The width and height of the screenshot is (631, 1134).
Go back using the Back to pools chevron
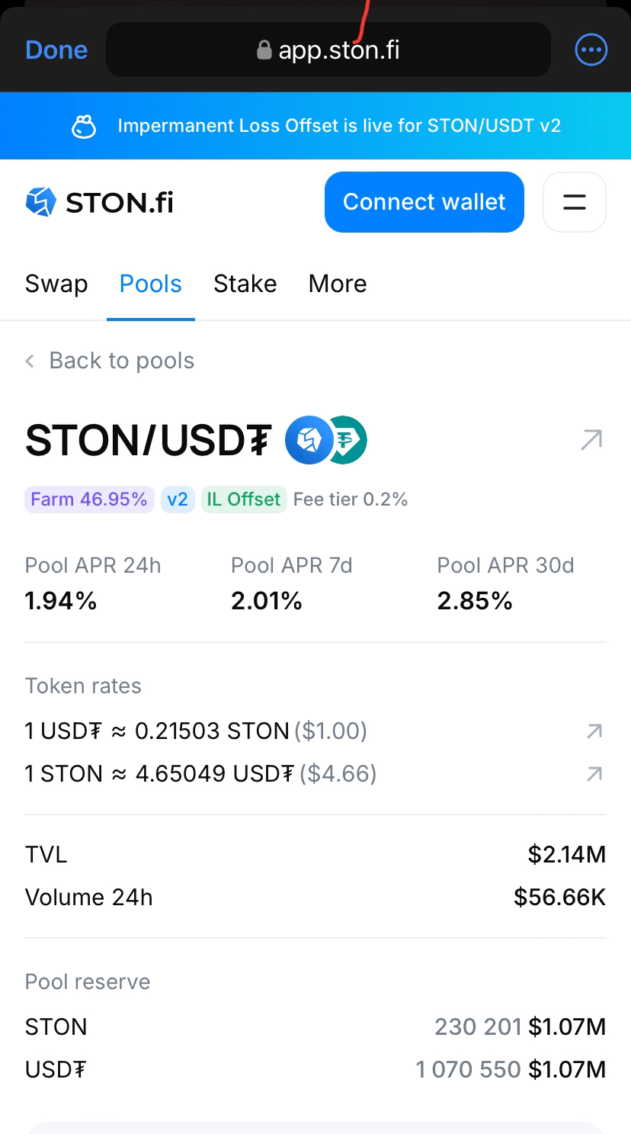30,361
